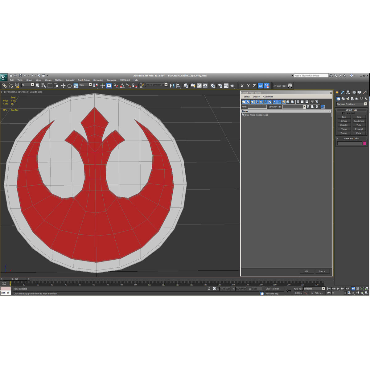370x370 pixels.
Task: Click Select and Manipulate icon
Action: [x=102, y=86]
